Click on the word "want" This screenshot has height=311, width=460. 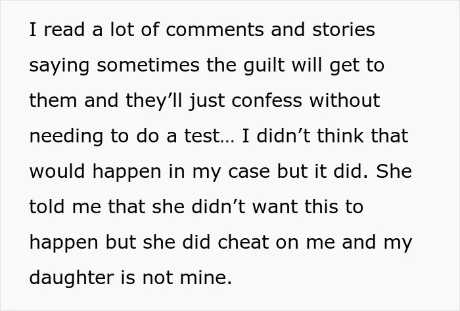point(275,207)
